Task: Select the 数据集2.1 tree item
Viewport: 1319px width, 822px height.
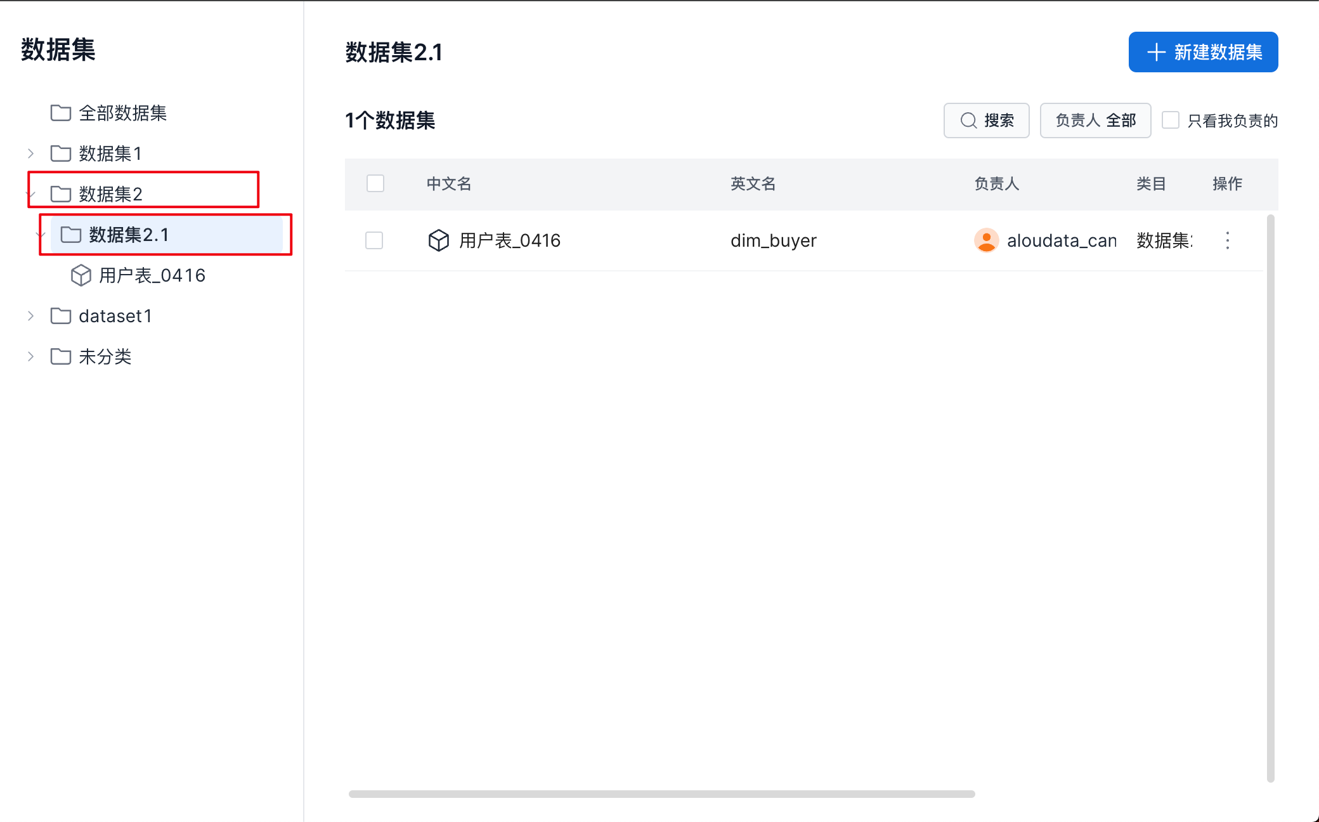Action: (x=129, y=235)
